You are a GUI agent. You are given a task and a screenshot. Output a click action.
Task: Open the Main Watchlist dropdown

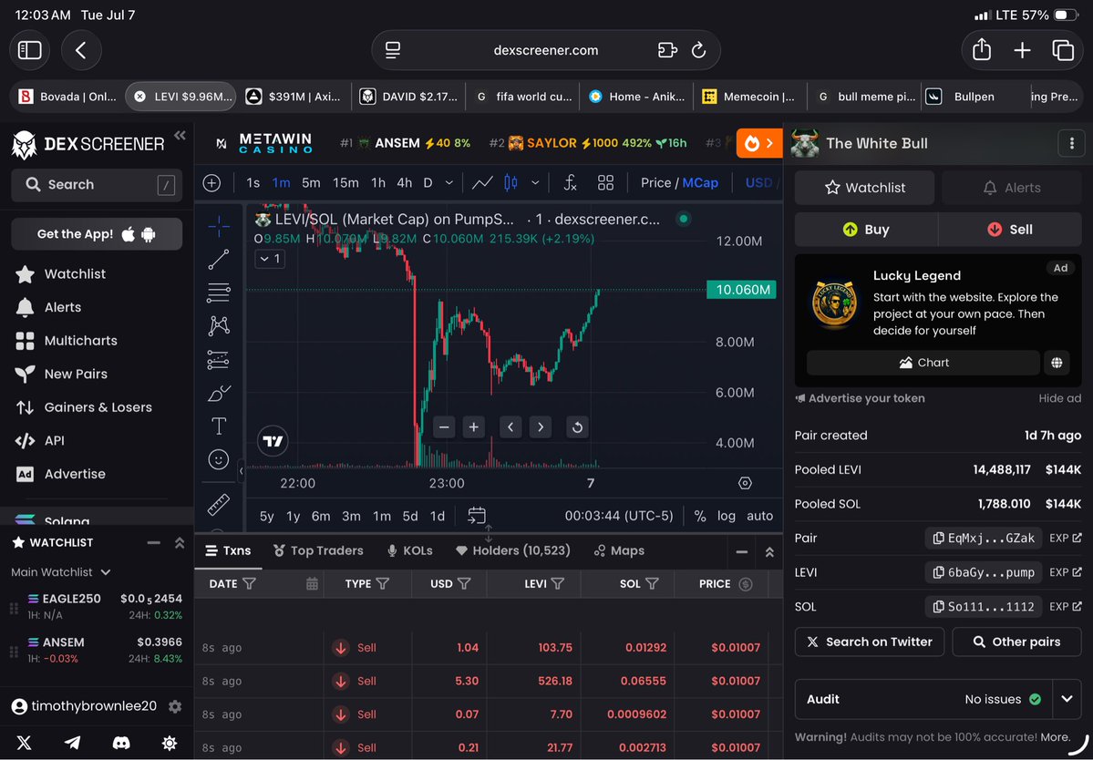pyautogui.click(x=61, y=572)
